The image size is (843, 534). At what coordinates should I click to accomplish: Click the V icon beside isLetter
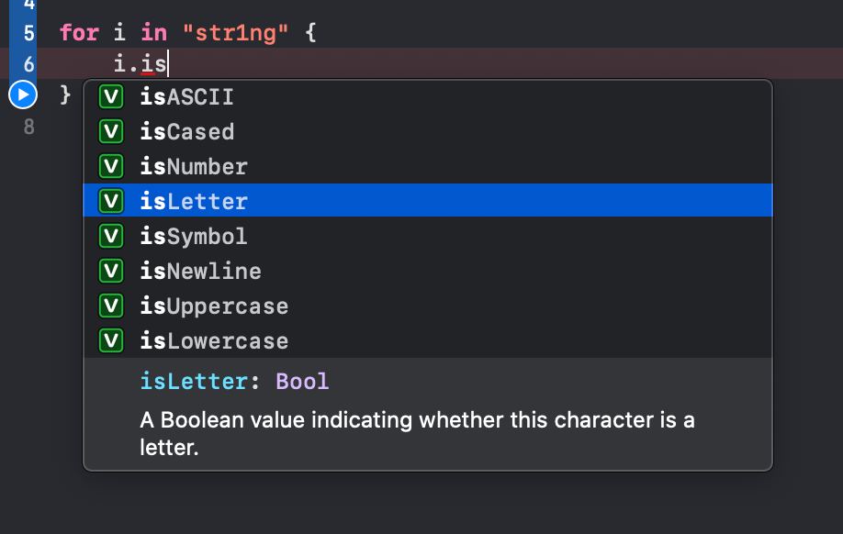coord(111,201)
